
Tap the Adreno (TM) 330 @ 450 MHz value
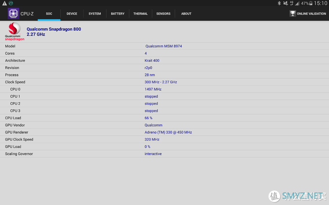[x=168, y=132]
